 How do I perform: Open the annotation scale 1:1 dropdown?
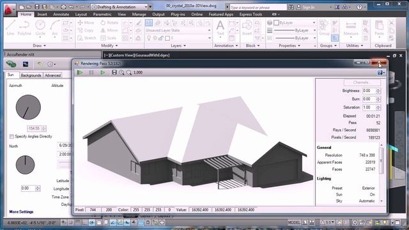coord(328,222)
